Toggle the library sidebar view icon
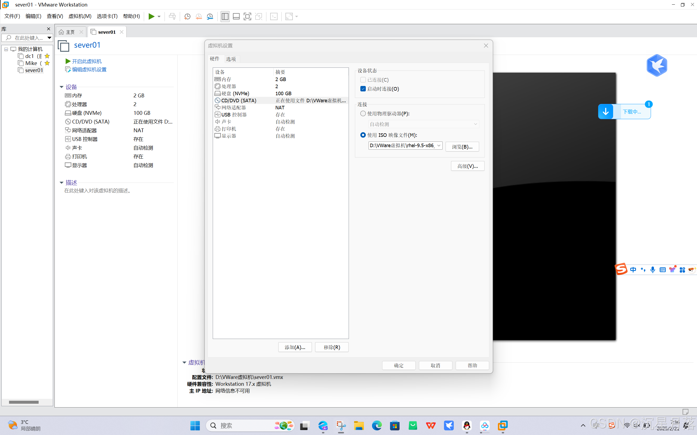 225,16
